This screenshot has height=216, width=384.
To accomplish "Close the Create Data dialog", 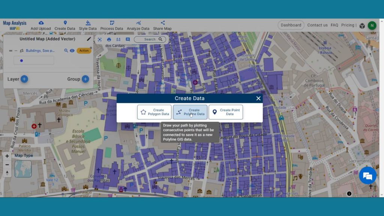I will pos(258,98).
